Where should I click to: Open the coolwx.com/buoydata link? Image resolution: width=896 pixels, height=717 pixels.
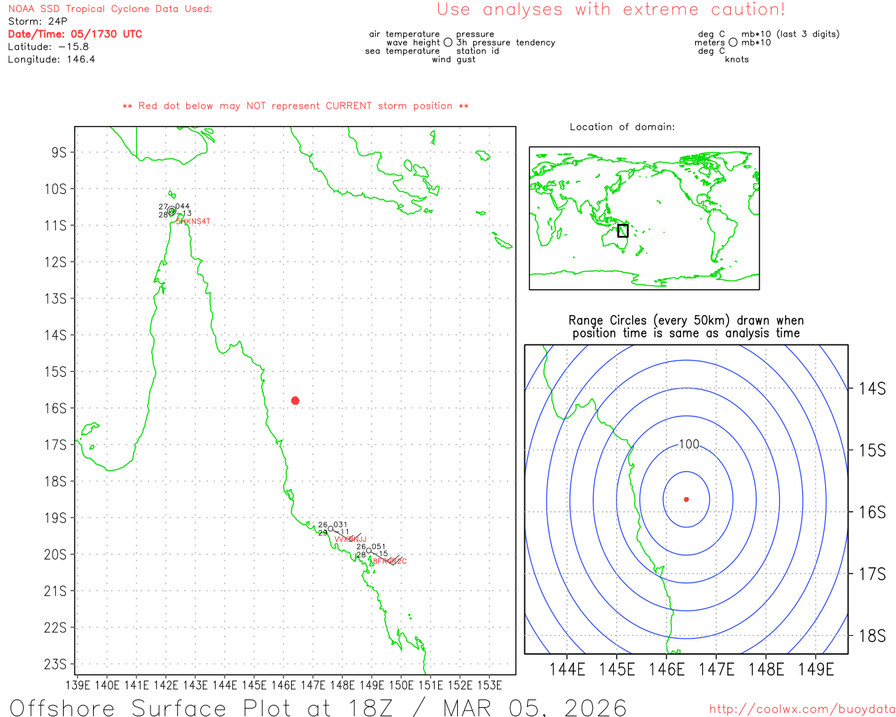[802, 709]
